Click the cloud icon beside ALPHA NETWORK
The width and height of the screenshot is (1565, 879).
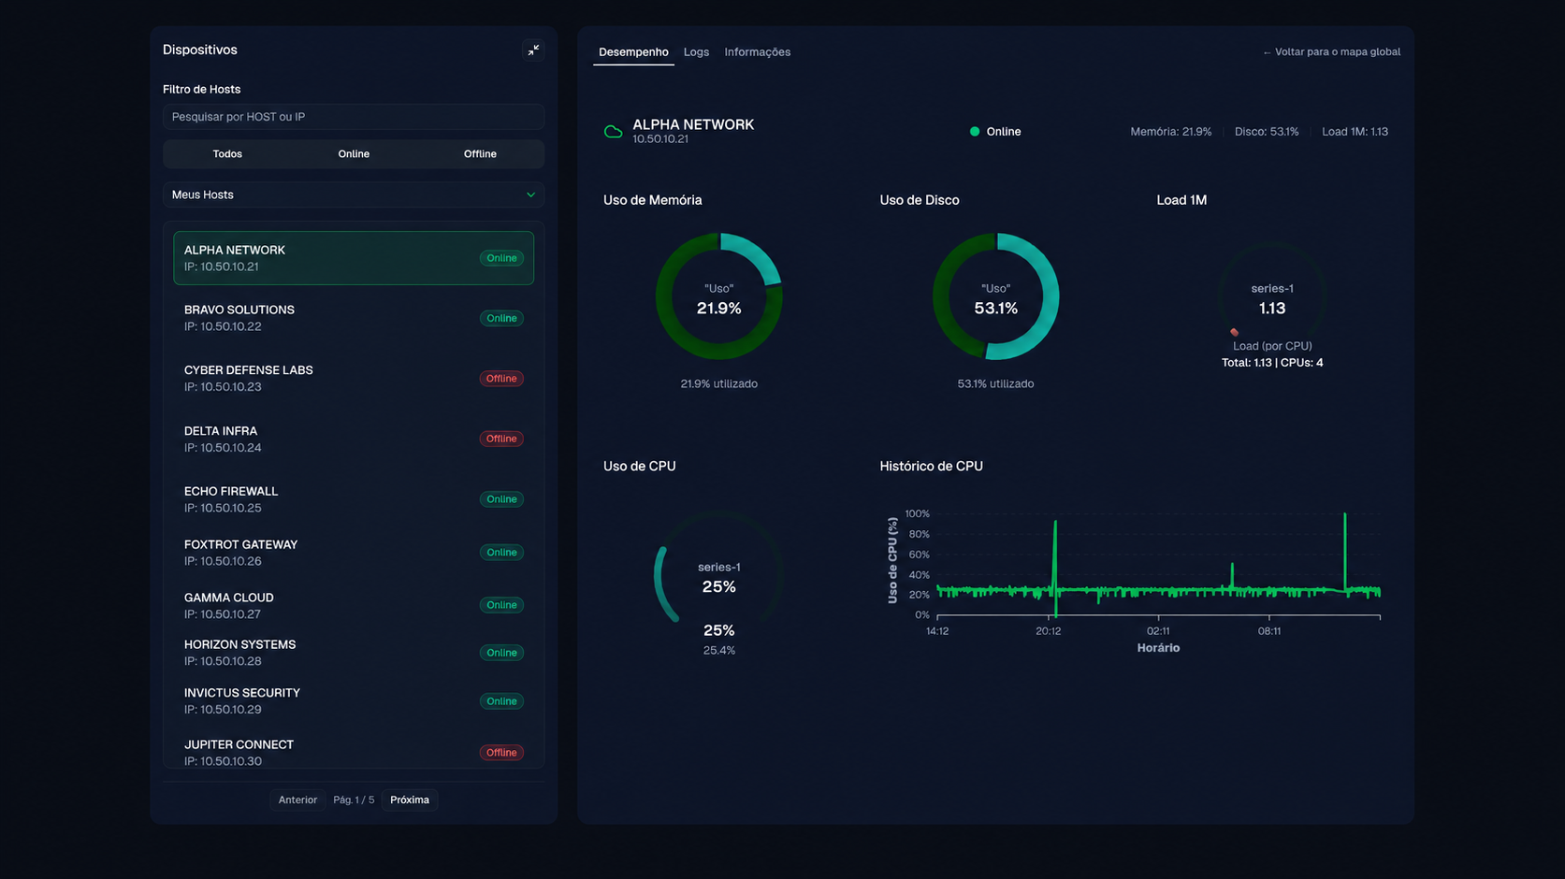click(614, 132)
